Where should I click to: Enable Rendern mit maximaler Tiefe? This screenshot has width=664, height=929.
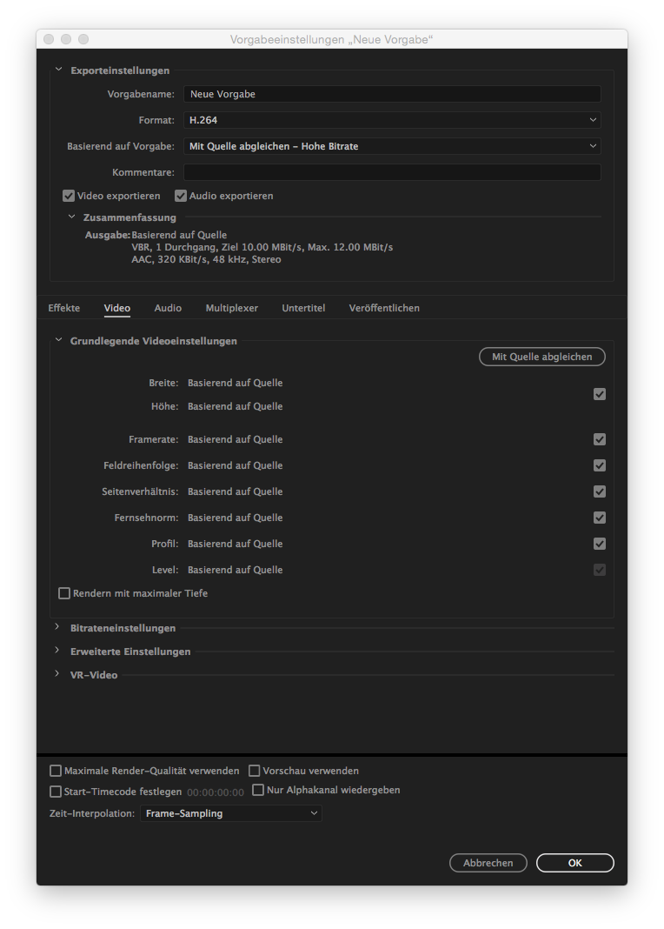pos(64,593)
